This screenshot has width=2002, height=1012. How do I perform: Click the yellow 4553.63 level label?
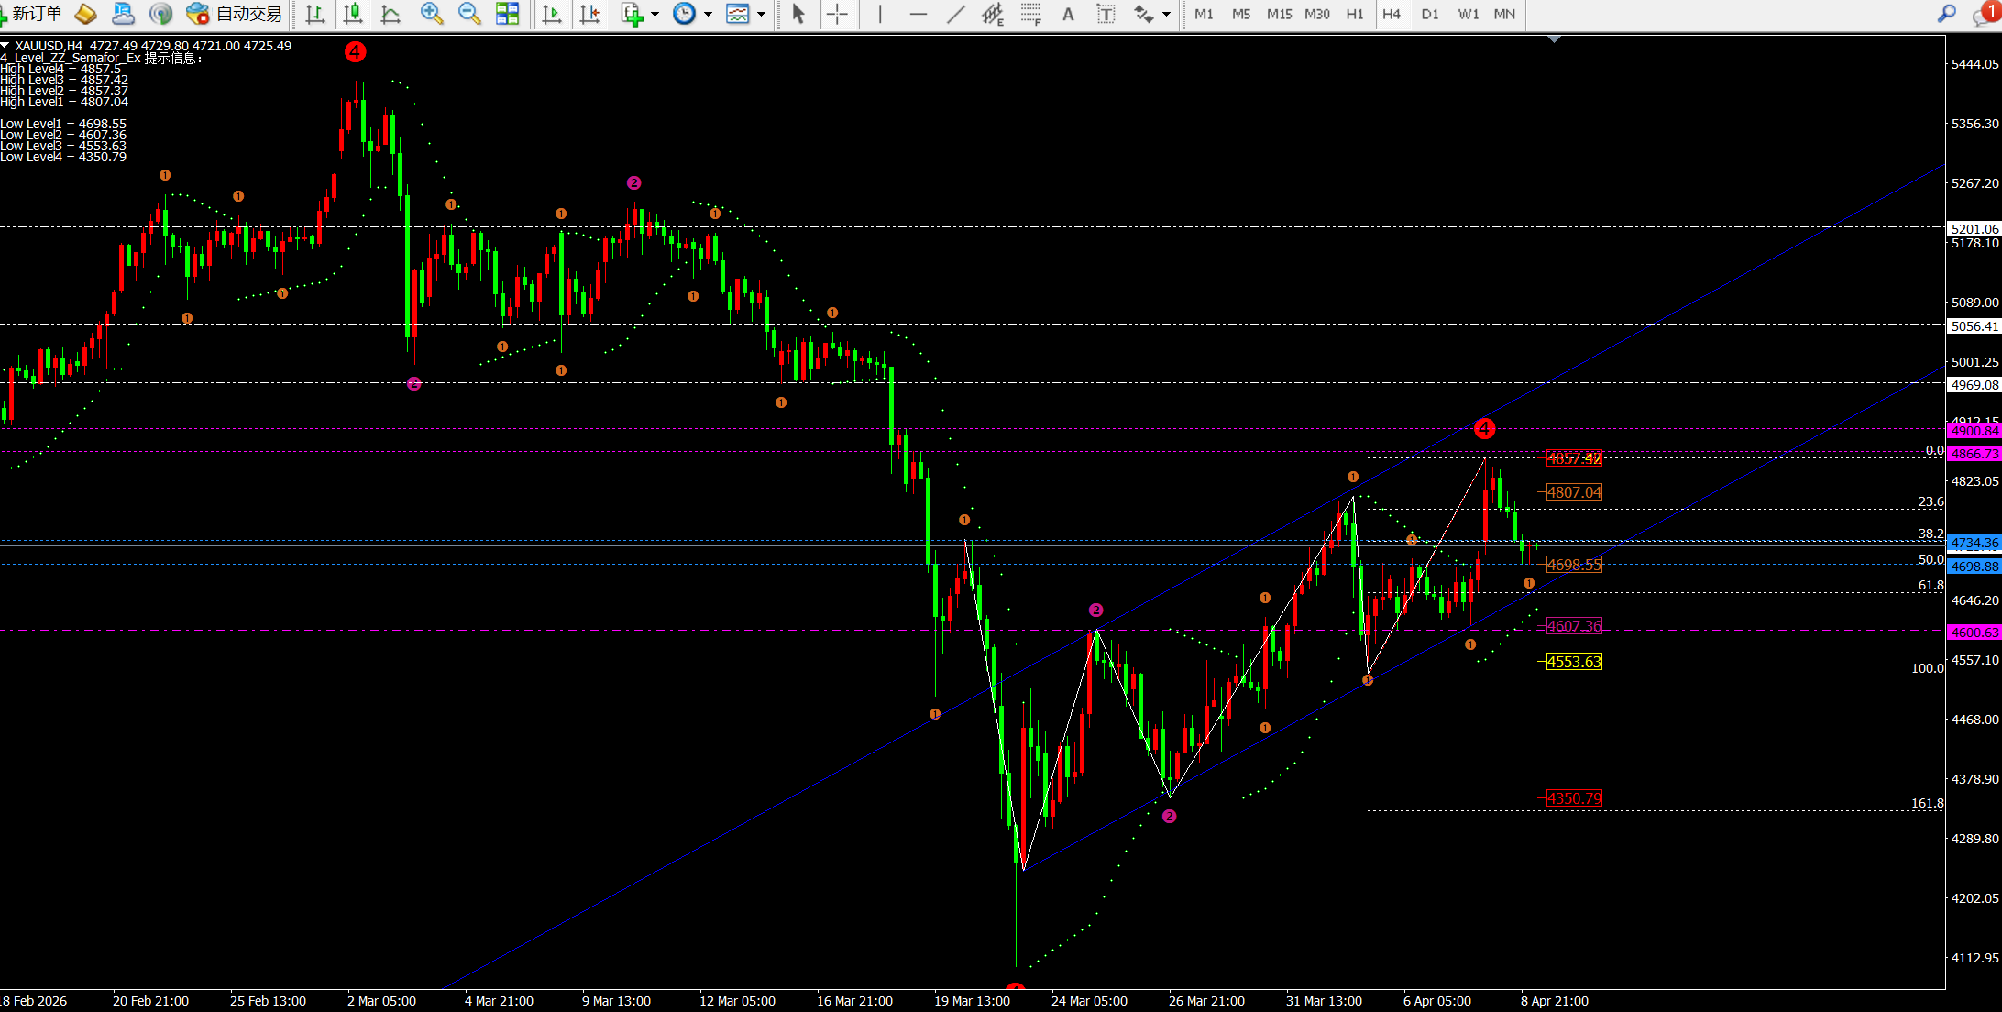1574,662
